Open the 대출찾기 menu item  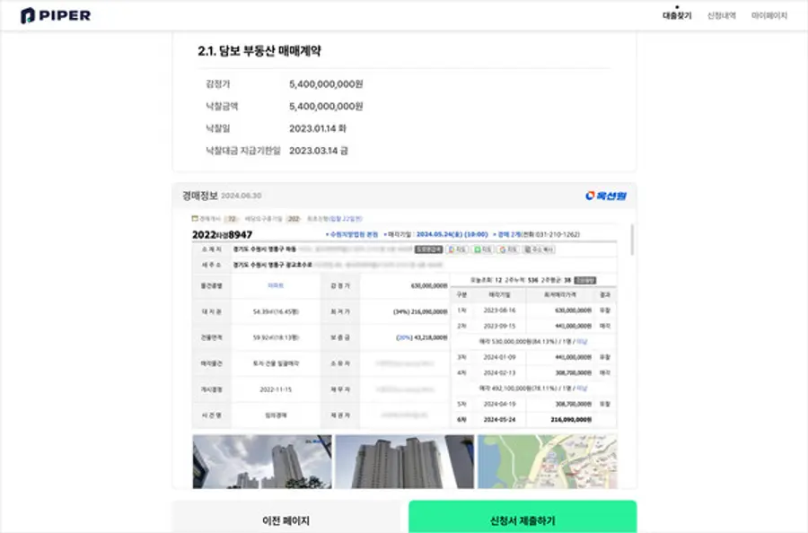tap(677, 15)
